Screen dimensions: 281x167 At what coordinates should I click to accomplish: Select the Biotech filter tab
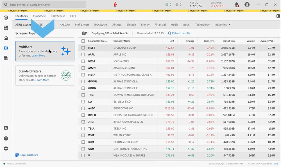[131, 24]
